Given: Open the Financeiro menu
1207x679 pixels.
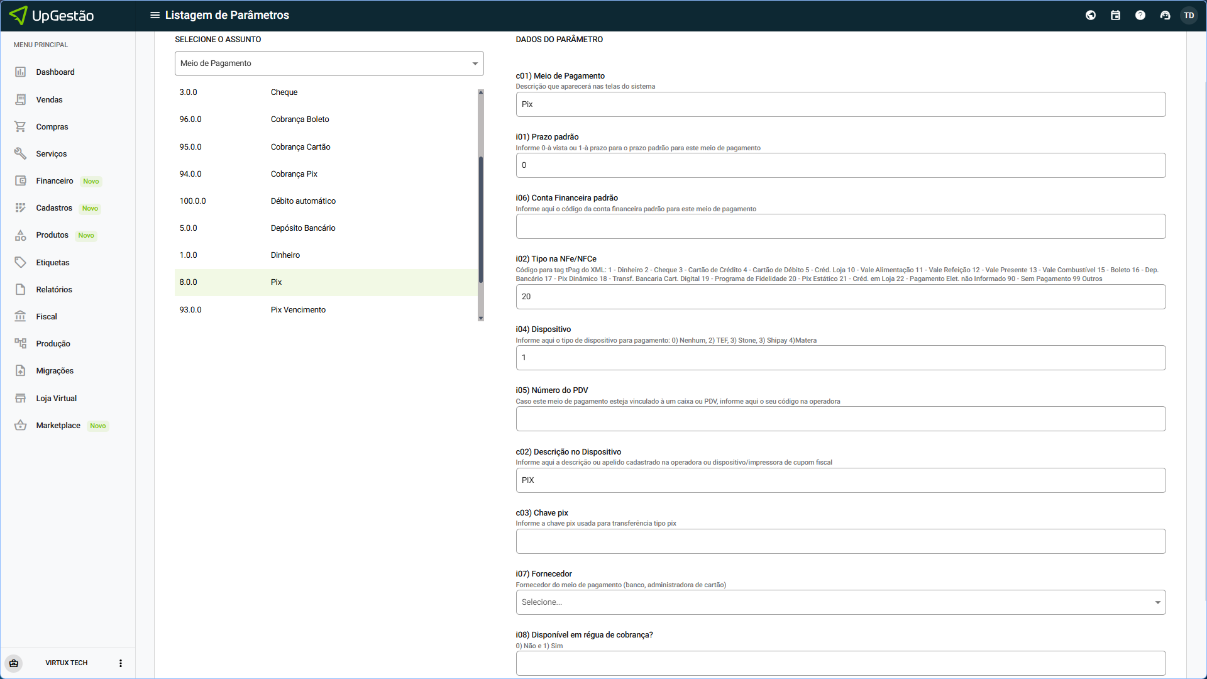Looking at the screenshot, I should pos(55,181).
